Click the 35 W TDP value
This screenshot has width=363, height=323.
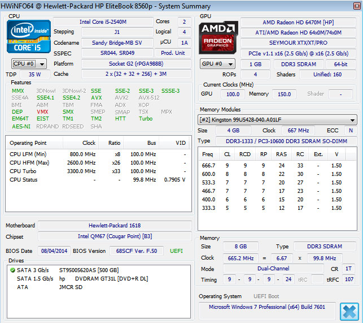point(35,75)
